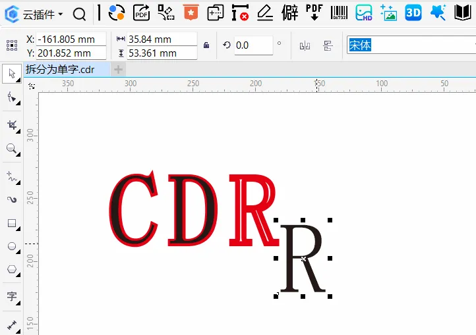Viewport: 476px width, 335px height.
Task: Switch to the 拆分为单字.cdr document tab
Action: [67, 69]
